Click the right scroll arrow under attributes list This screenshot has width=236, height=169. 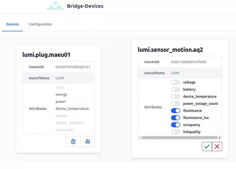220,137
